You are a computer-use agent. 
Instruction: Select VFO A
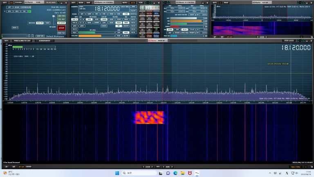[x=74, y=20]
